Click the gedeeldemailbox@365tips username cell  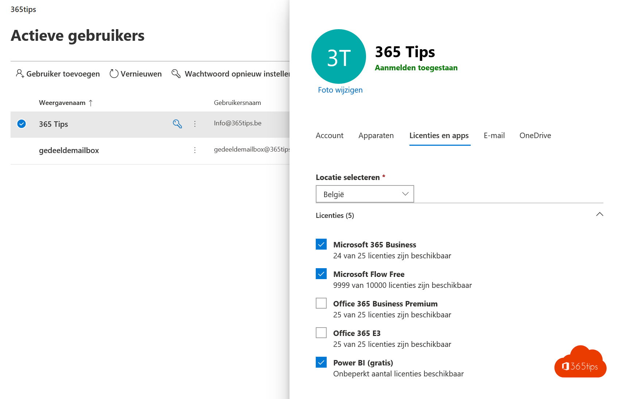[x=252, y=149]
